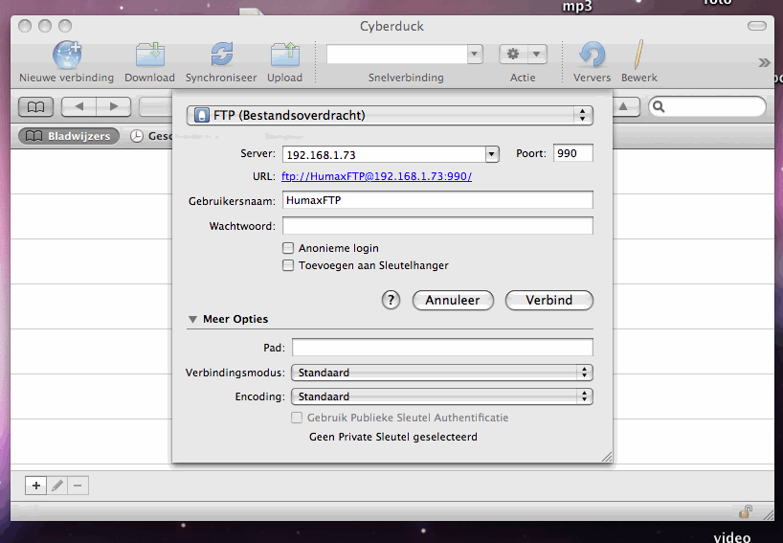Image resolution: width=783 pixels, height=543 pixels.
Task: Remove bookmark with minus button
Action: pyautogui.click(x=78, y=486)
